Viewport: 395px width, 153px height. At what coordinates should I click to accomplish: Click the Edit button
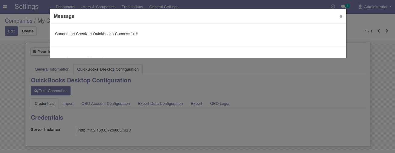(11, 31)
